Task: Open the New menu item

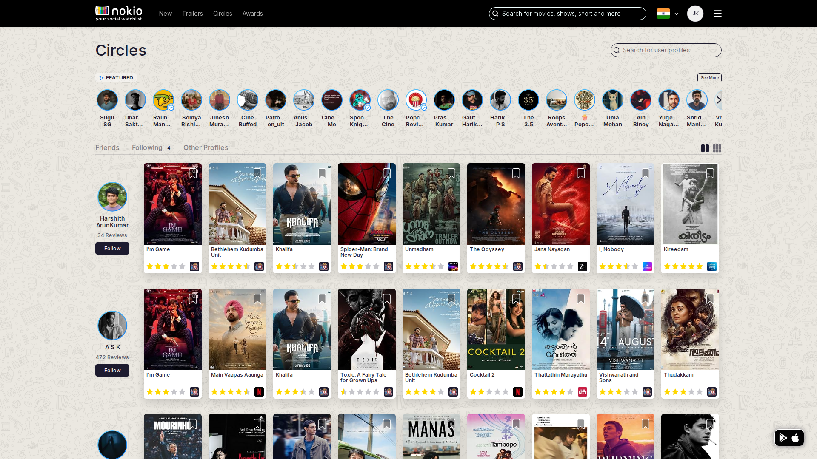Action: [x=166, y=14]
